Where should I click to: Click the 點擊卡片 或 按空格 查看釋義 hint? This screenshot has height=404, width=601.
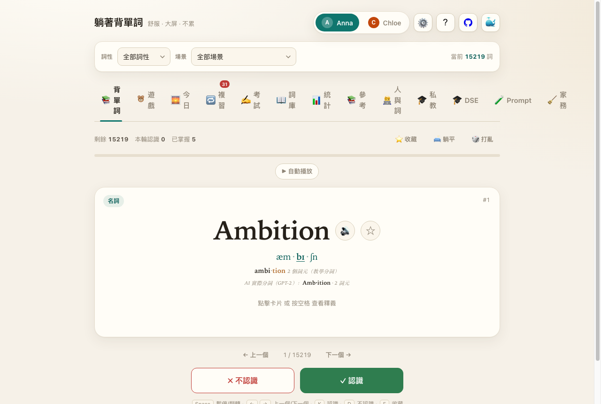pyautogui.click(x=297, y=303)
